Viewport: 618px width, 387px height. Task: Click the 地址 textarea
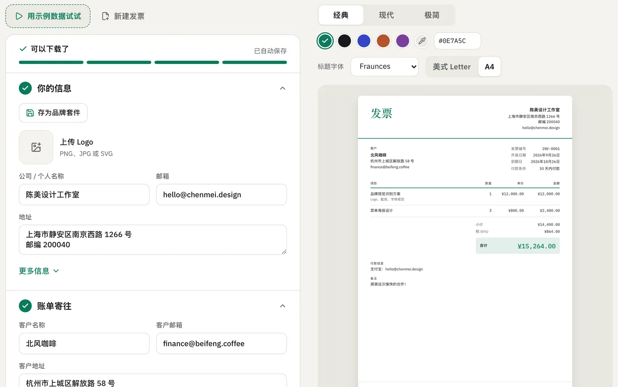[x=153, y=240]
